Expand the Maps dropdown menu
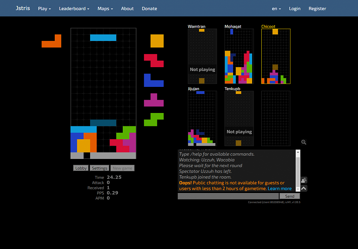 click(x=105, y=9)
